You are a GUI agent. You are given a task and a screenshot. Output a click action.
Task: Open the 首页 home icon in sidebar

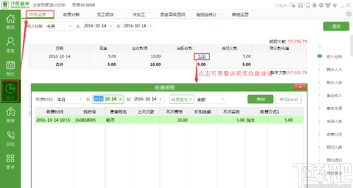pyautogui.click(x=10, y=22)
